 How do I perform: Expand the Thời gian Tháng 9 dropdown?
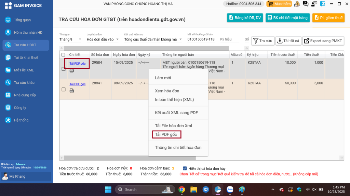pyautogui.click(x=70, y=39)
